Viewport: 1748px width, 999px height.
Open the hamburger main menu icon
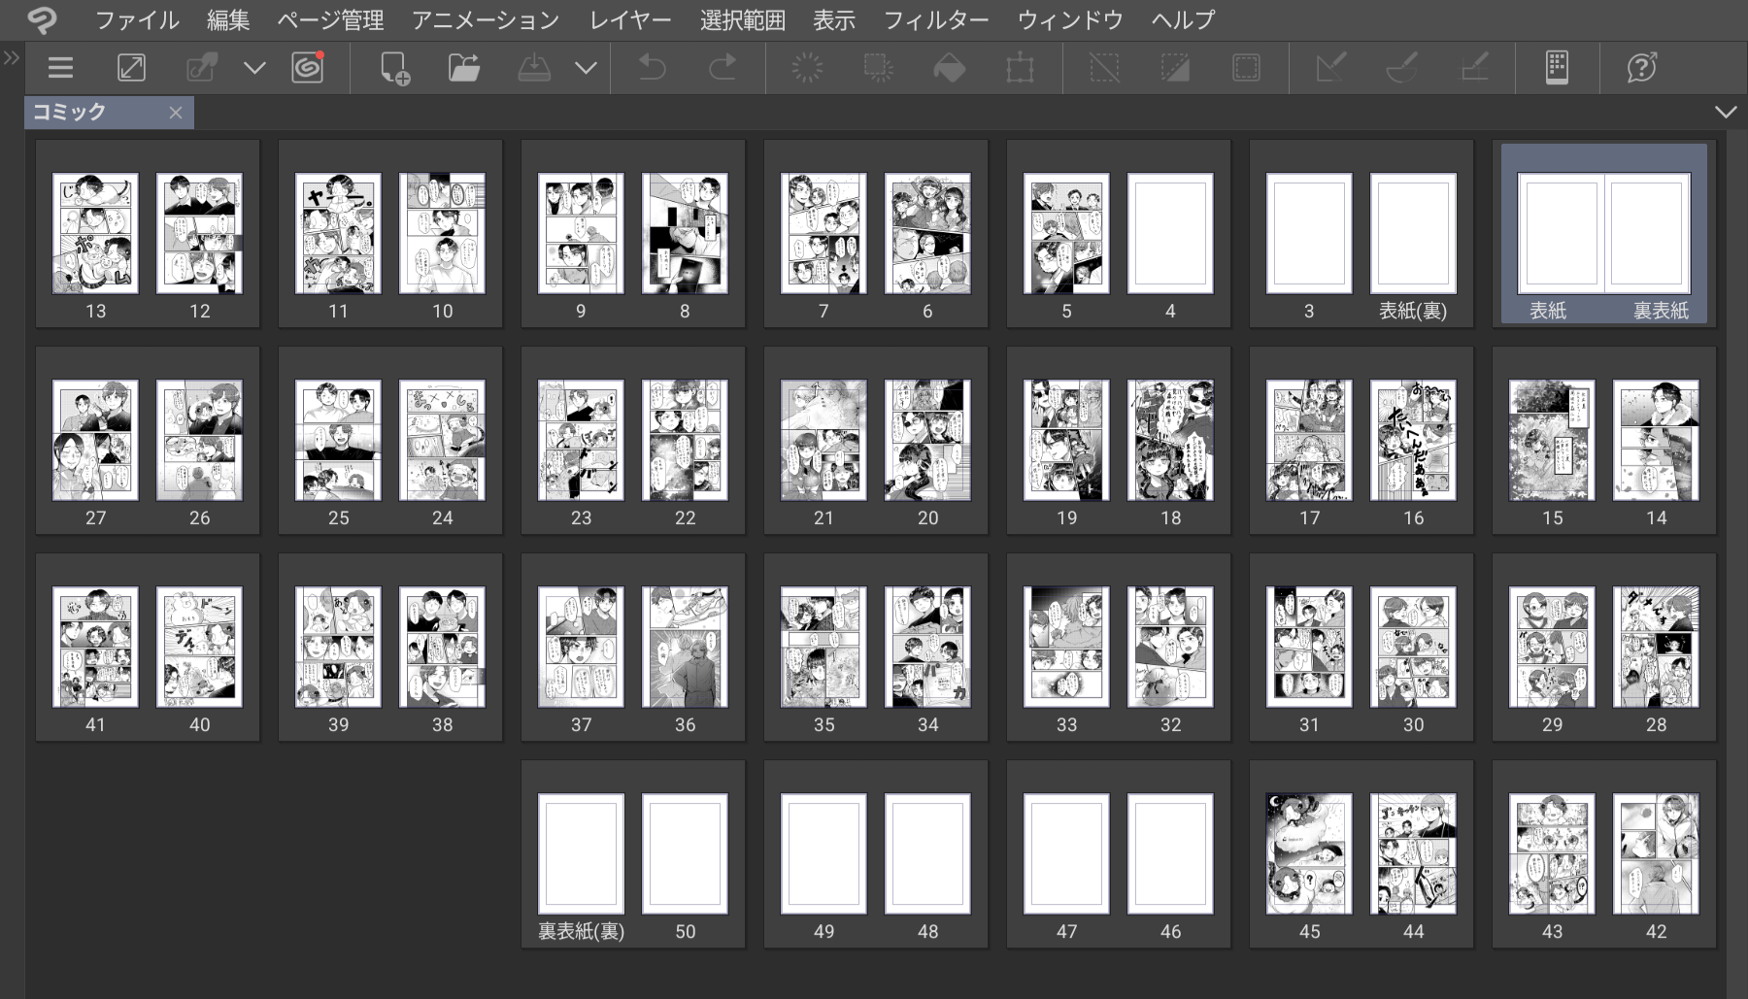(x=60, y=68)
